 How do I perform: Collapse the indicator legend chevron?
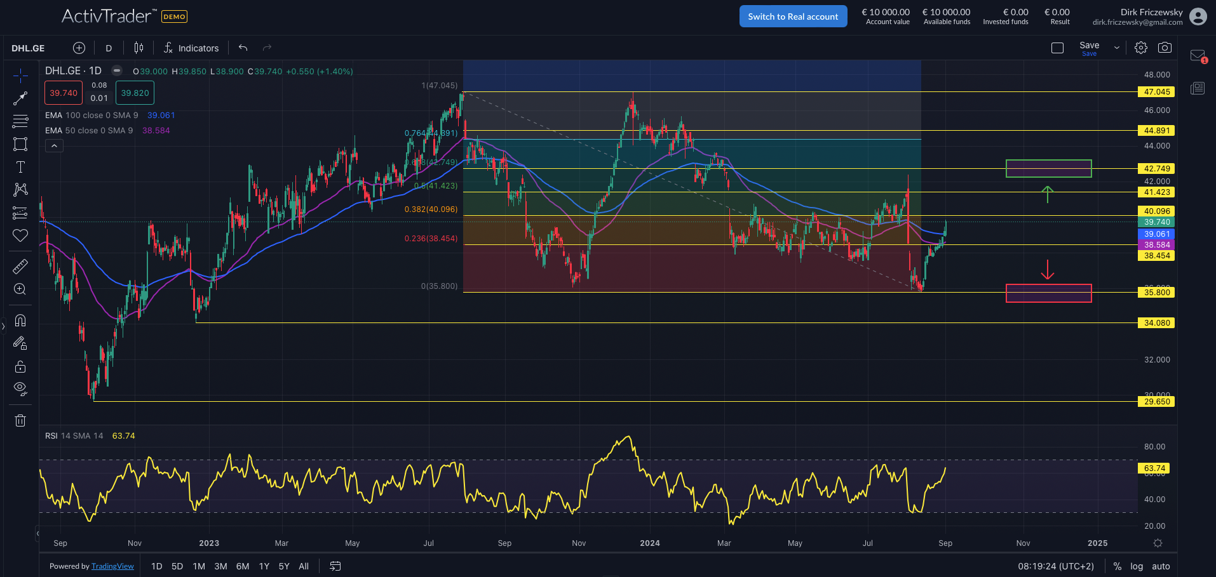(x=55, y=146)
